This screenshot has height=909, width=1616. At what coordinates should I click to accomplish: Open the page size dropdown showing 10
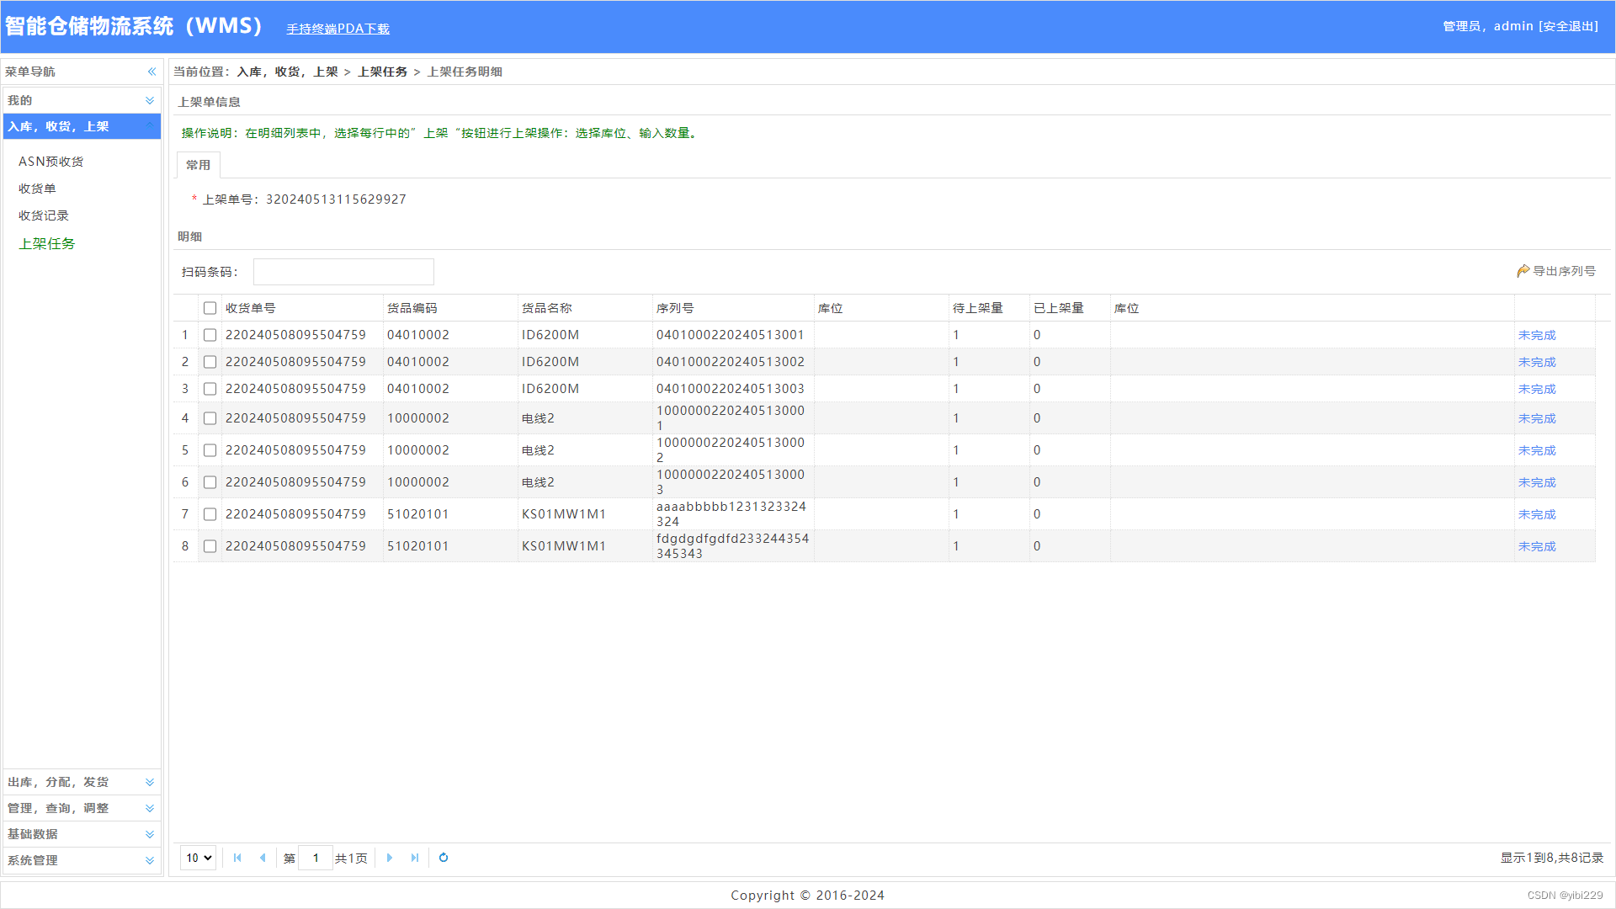197,858
